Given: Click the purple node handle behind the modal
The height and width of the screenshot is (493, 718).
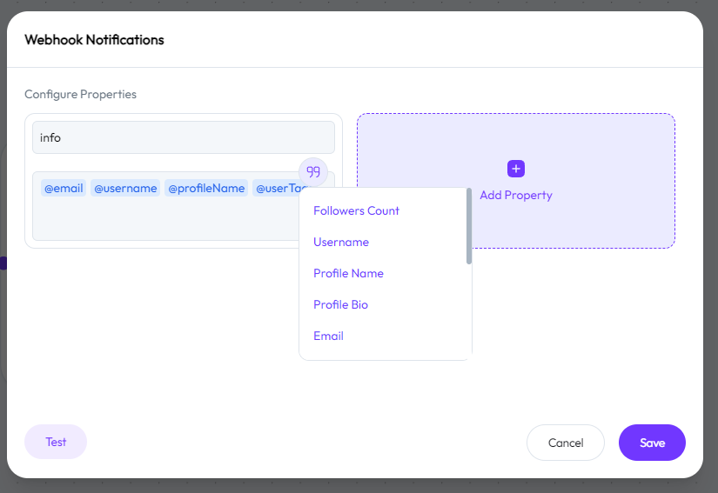Looking at the screenshot, I should tap(3, 263).
